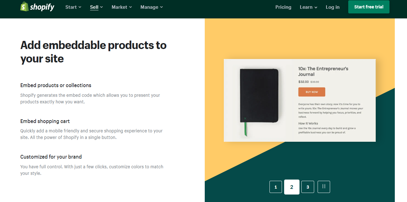The image size is (407, 202).
Task: Go to the Pricing page
Action: pyautogui.click(x=283, y=7)
